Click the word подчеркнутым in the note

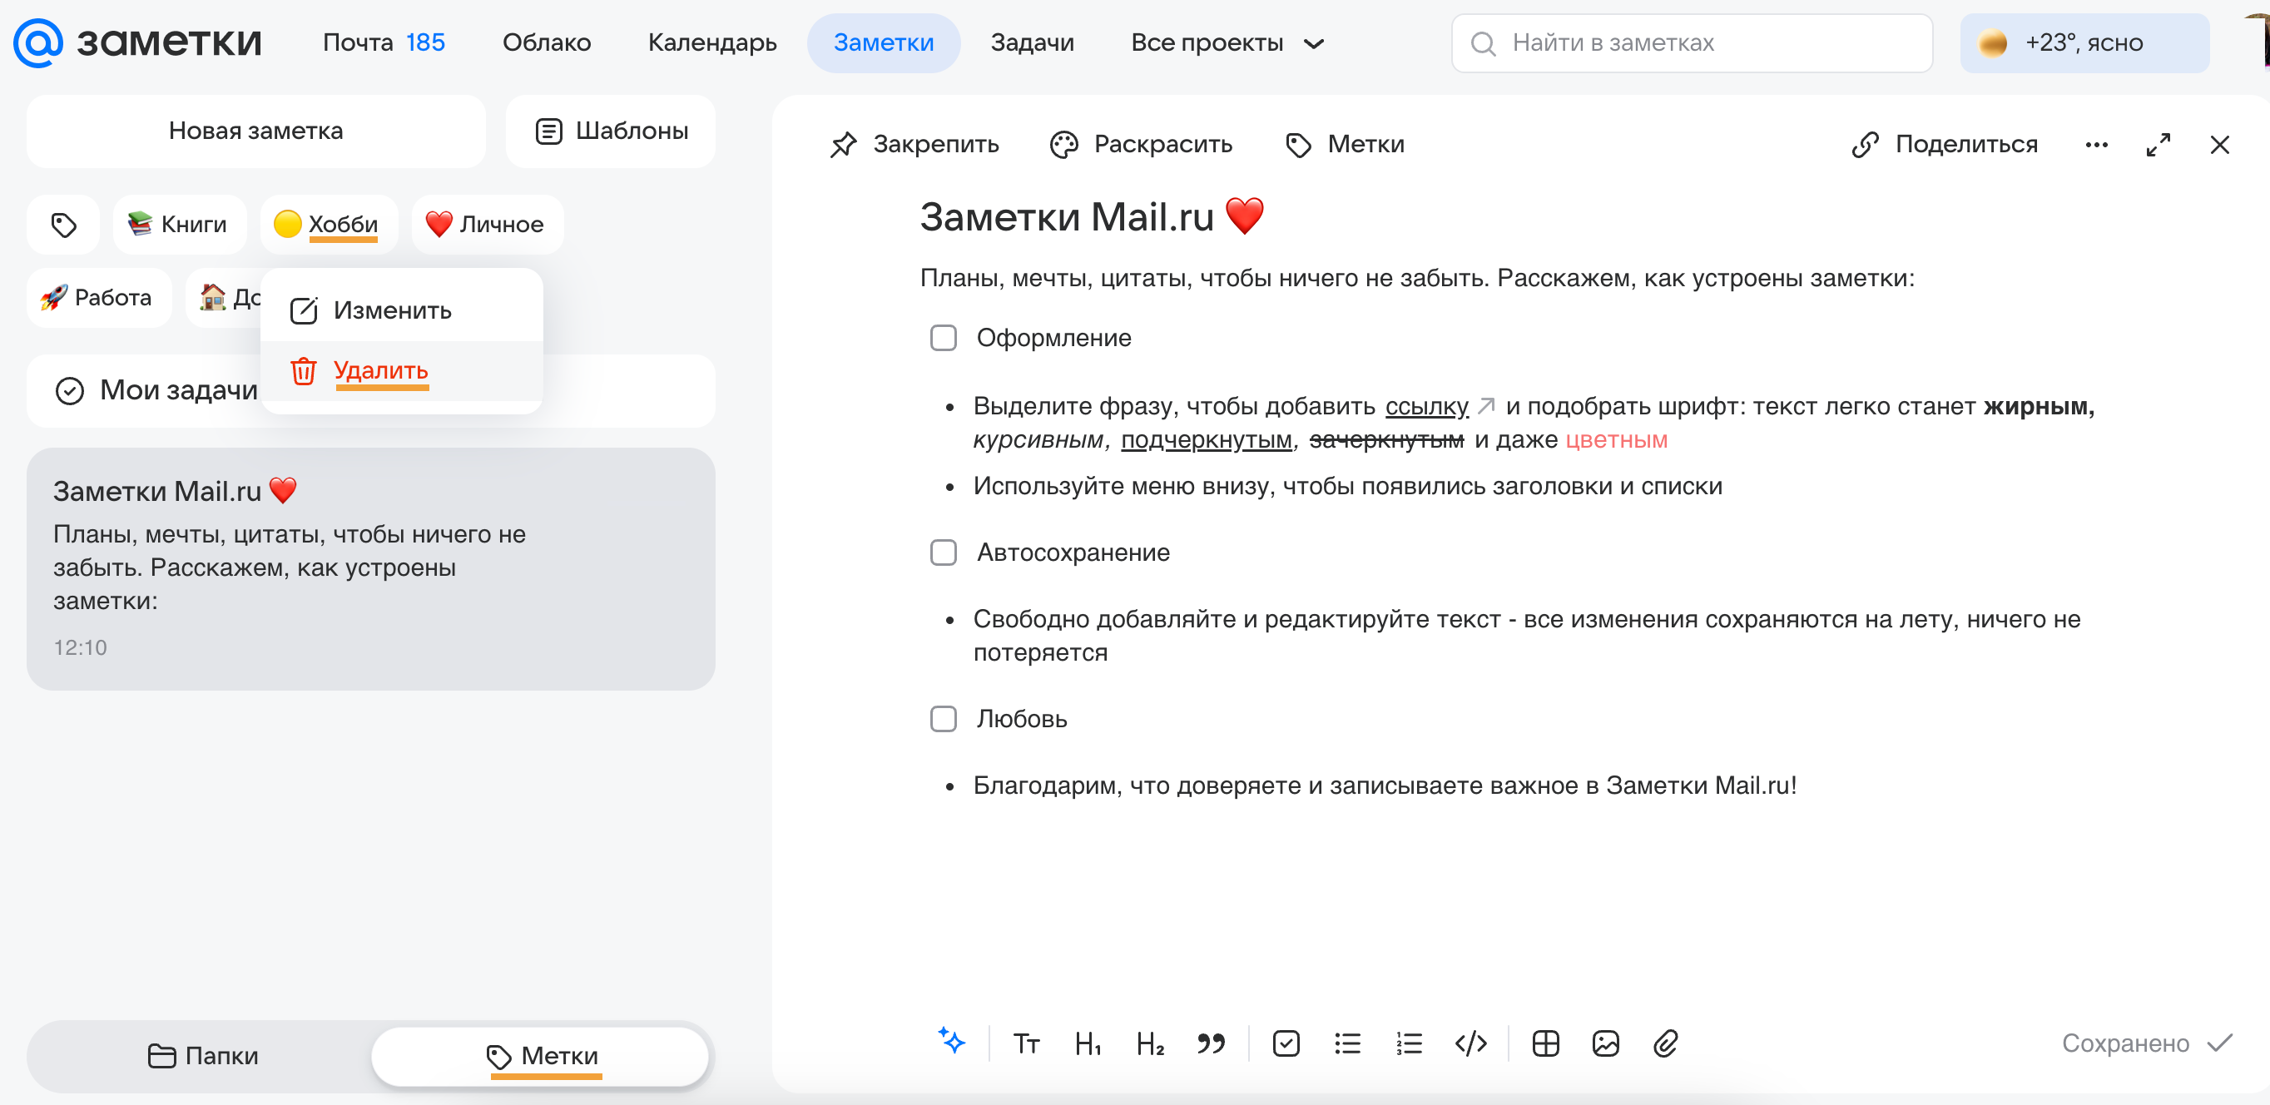1207,439
